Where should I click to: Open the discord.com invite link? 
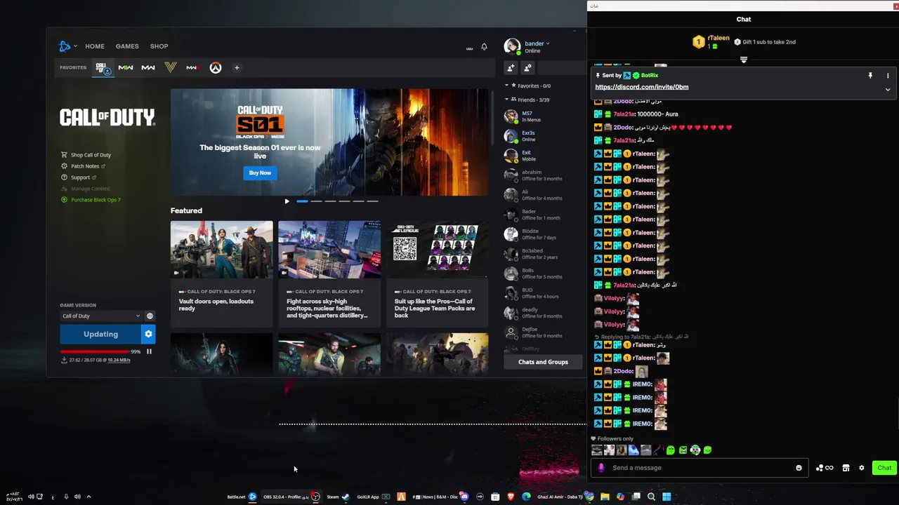coord(641,87)
